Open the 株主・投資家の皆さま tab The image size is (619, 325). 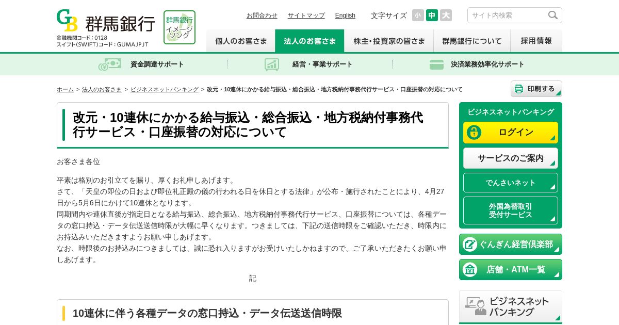pos(389,41)
